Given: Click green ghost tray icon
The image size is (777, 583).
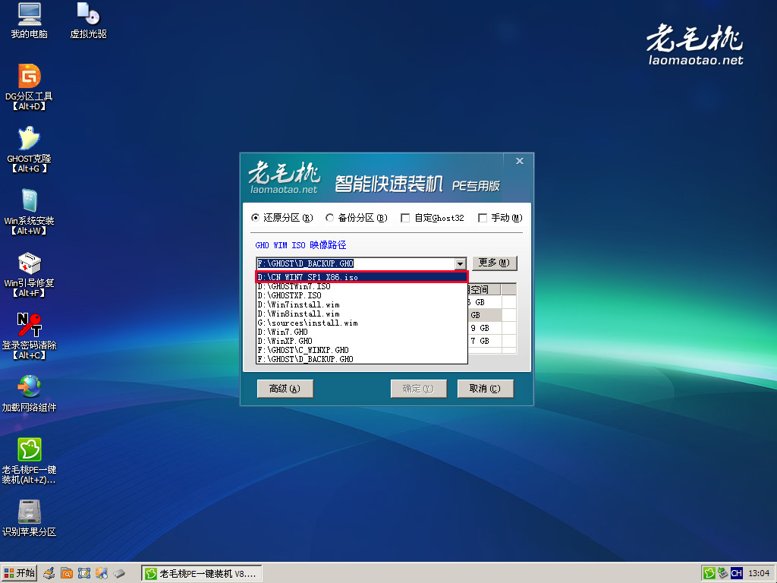Looking at the screenshot, I should [x=709, y=574].
